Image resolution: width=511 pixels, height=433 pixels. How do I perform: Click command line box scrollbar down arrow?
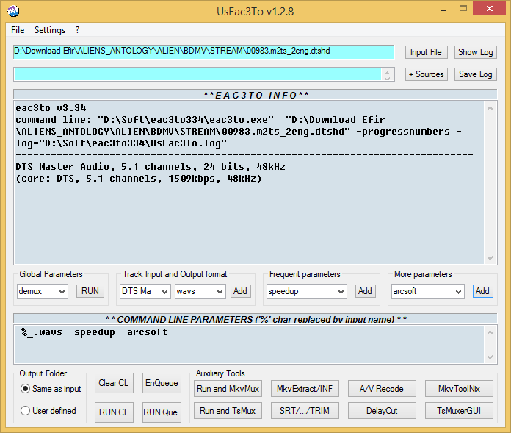[490, 357]
